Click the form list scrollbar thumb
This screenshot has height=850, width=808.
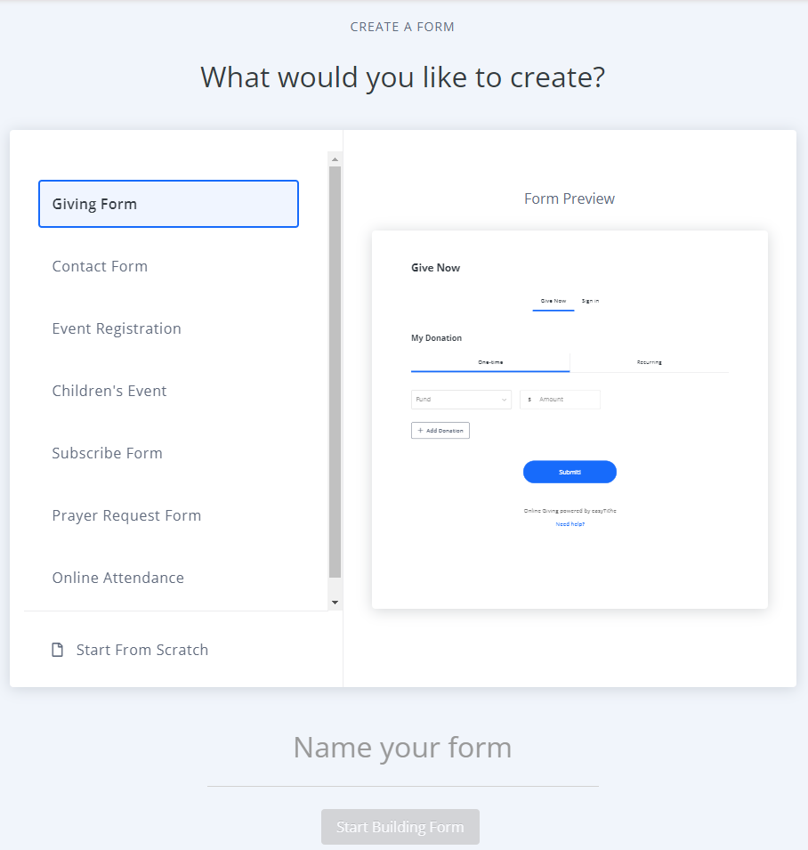[335, 372]
